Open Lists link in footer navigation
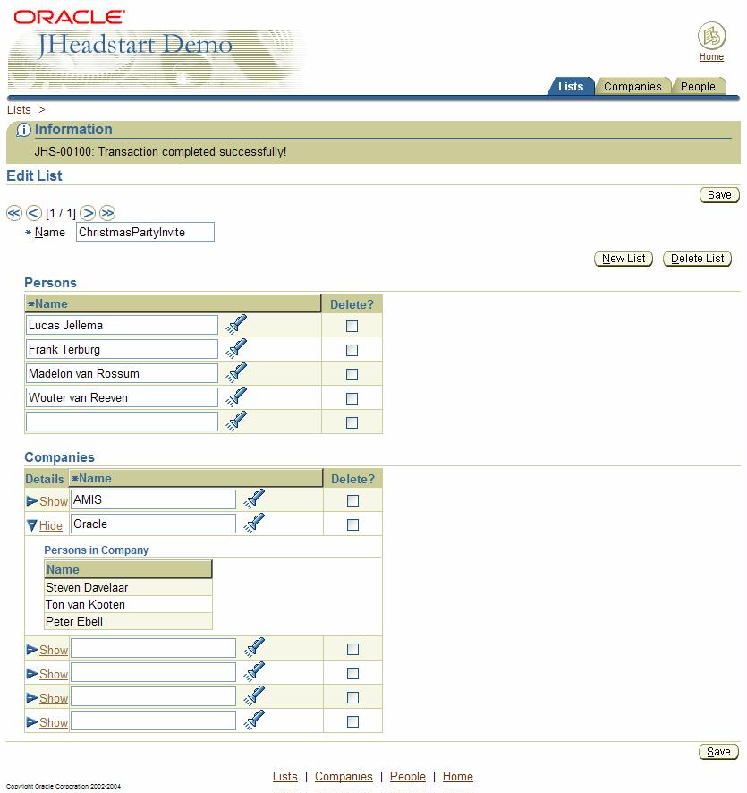 [285, 776]
